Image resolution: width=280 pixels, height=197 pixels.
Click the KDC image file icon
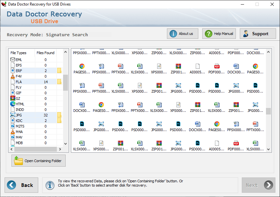13,121
